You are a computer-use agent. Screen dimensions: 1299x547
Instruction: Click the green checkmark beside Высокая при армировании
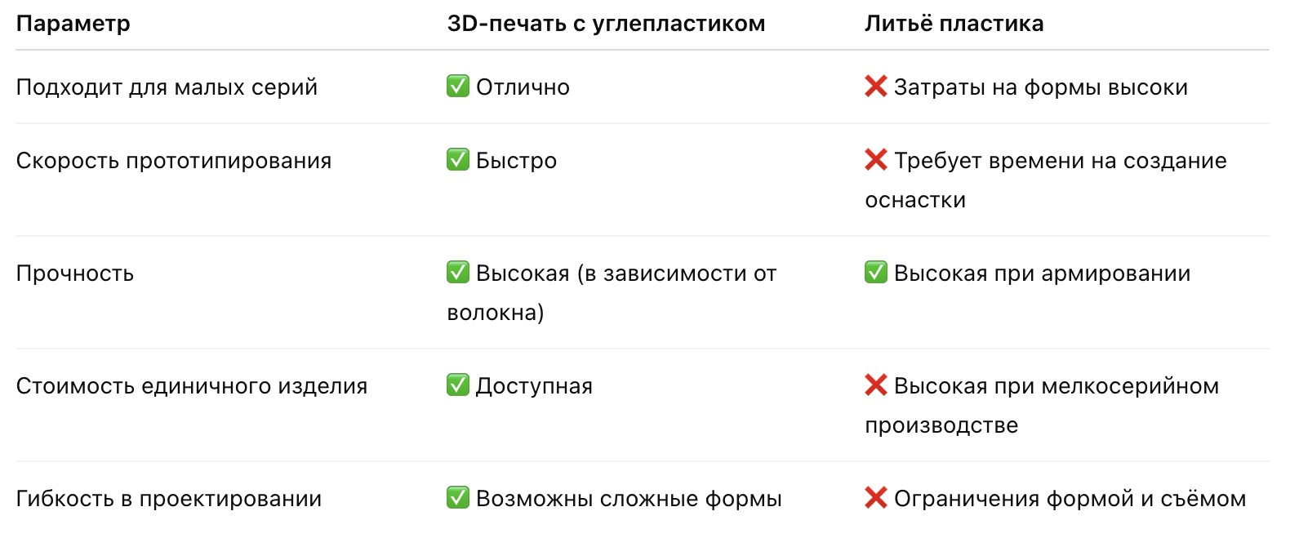click(x=875, y=272)
